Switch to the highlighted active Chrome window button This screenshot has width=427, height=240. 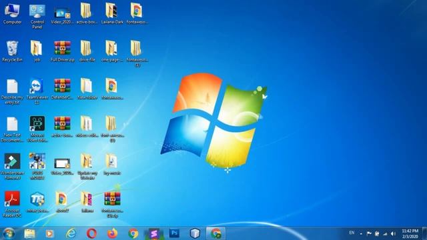tap(216, 233)
